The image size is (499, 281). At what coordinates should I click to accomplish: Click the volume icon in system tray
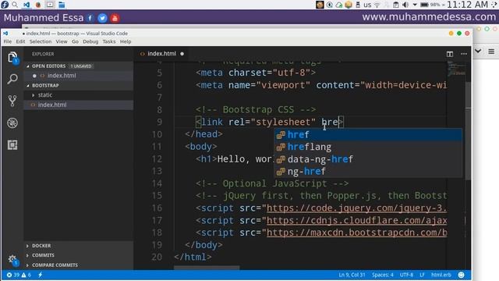click(x=405, y=5)
